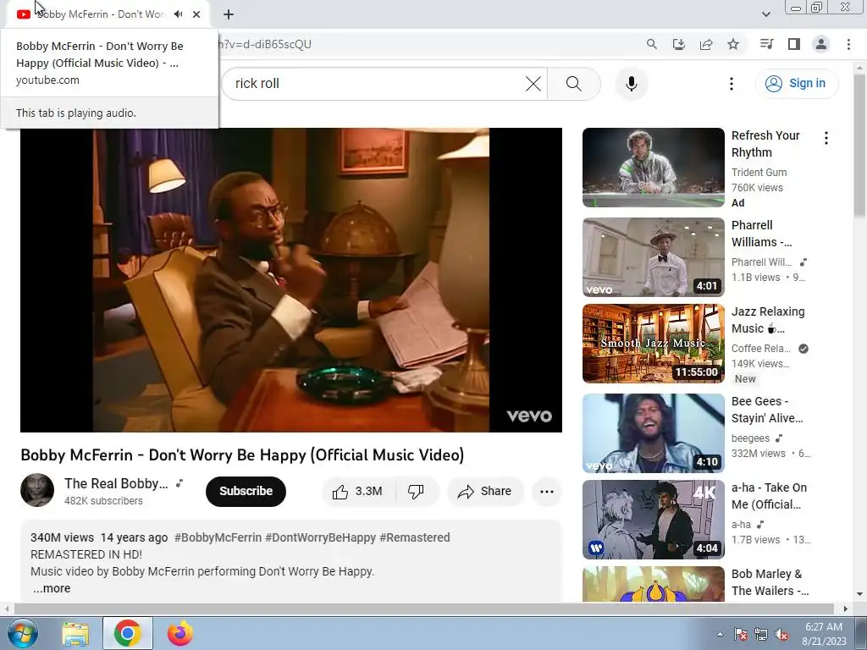
Task: Open the clock showing 6:27 AM
Action: [824, 634]
